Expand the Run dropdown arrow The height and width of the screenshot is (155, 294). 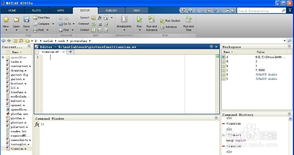pos(140,30)
